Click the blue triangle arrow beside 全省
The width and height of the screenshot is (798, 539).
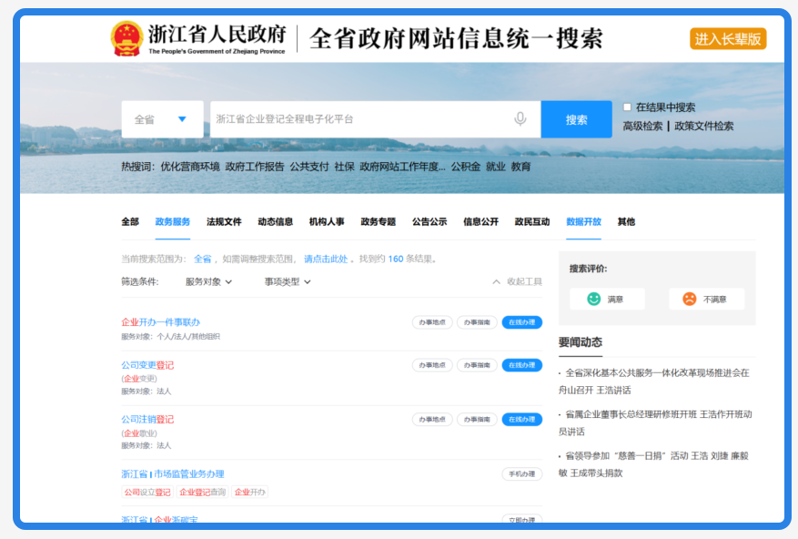click(182, 119)
